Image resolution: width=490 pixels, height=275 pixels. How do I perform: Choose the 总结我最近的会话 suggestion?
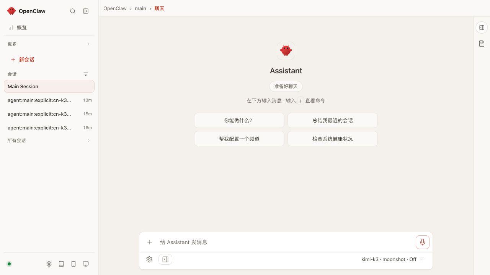coord(333,120)
